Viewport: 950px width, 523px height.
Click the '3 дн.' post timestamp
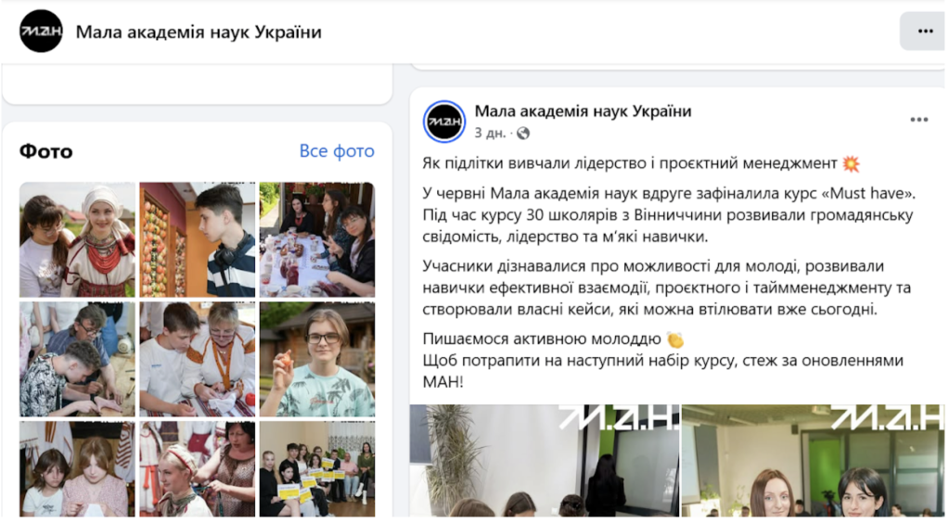490,134
